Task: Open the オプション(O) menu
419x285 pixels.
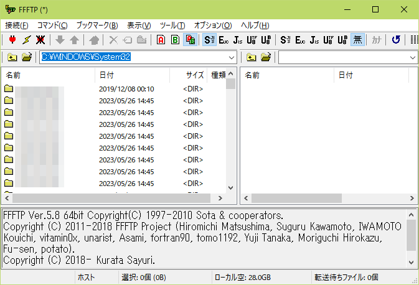Action: tap(213, 26)
